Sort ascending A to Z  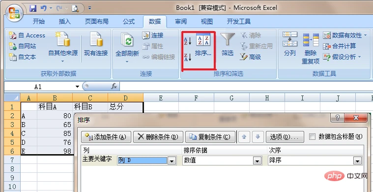click(188, 41)
